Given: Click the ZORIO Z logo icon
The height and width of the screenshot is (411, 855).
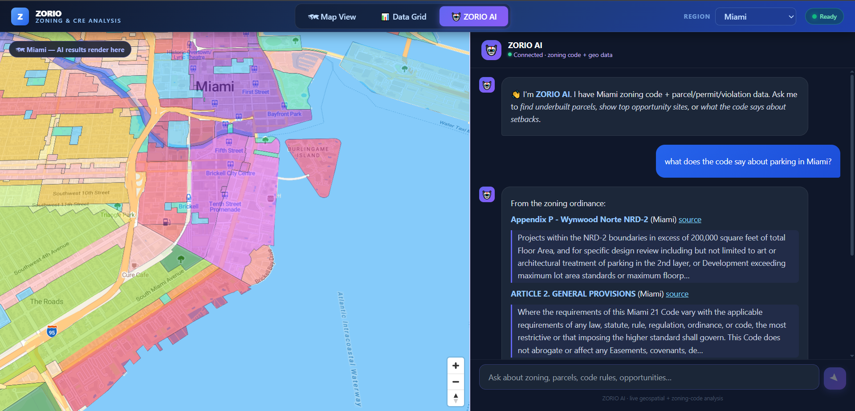Looking at the screenshot, I should pos(20,16).
